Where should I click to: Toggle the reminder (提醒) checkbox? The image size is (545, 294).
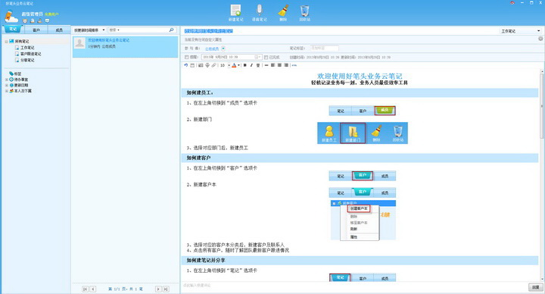pos(187,57)
